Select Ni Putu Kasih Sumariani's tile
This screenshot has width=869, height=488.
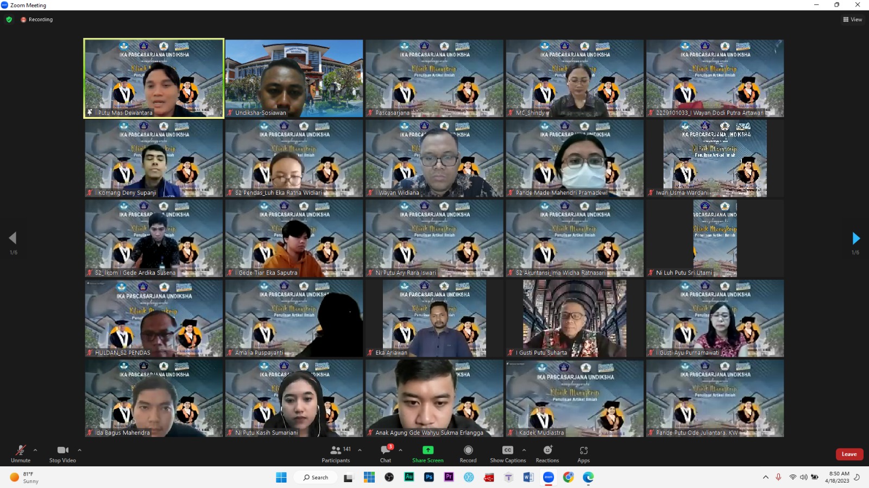coord(294,398)
